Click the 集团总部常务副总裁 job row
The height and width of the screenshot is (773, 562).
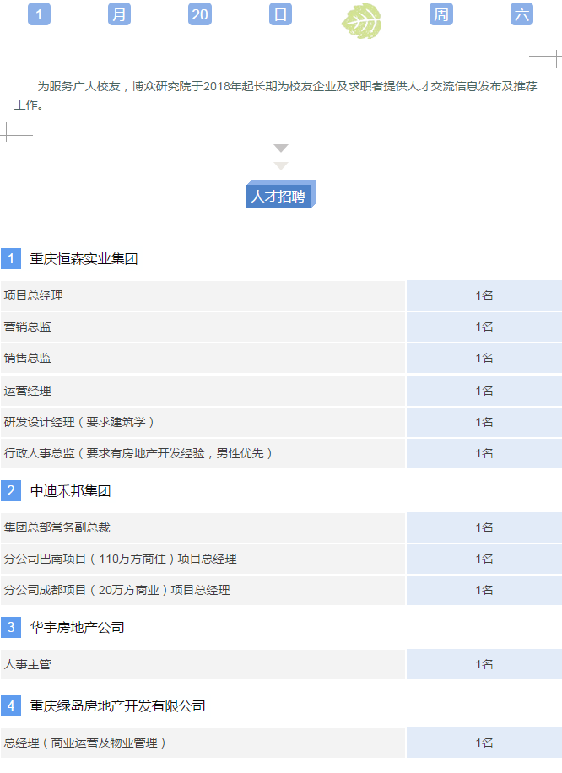coord(203,527)
